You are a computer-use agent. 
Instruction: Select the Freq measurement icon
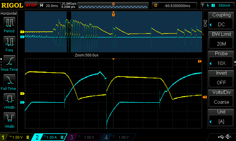[x=9, y=43]
